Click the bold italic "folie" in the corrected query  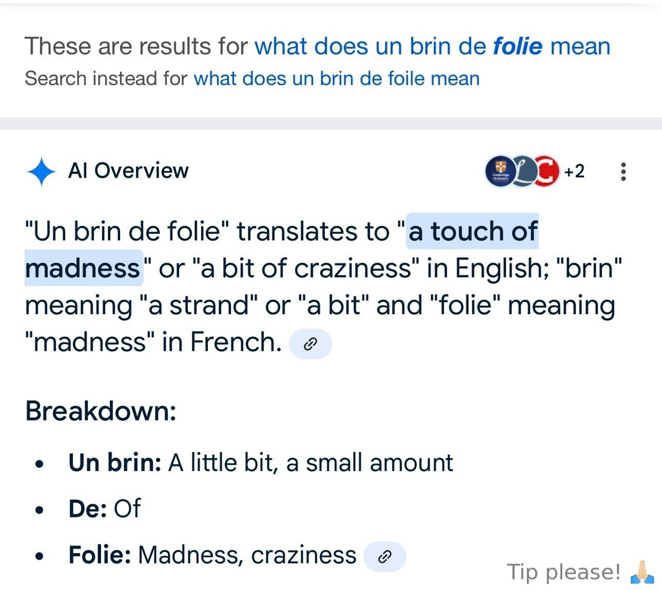[x=518, y=47]
